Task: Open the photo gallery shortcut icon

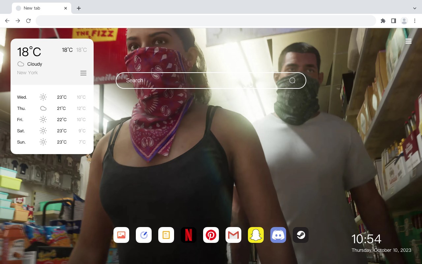Action: [x=121, y=235]
